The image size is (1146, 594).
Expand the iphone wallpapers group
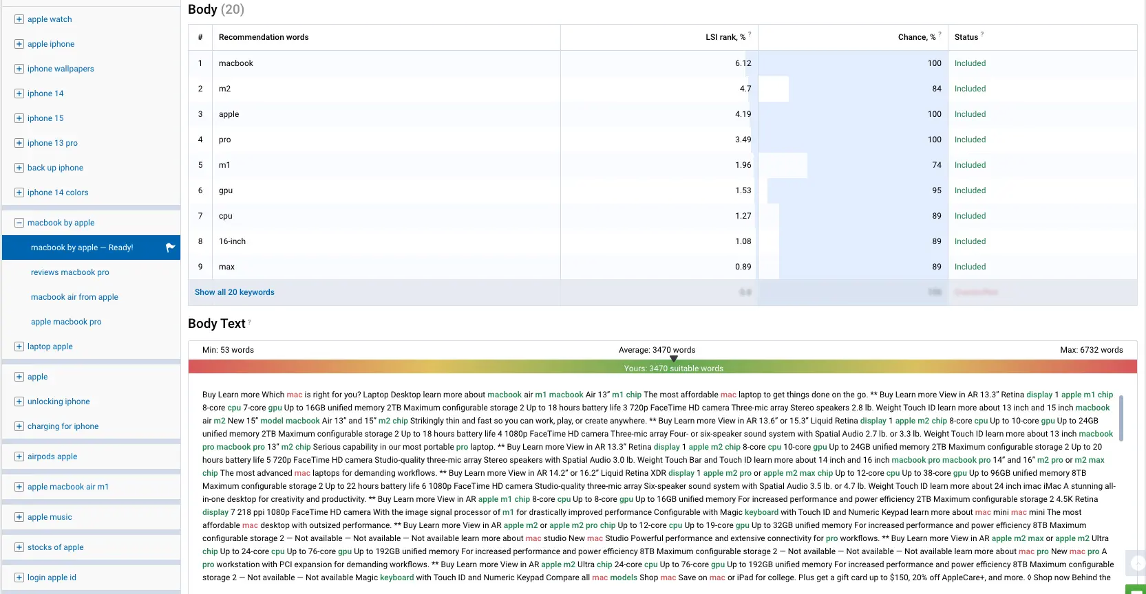point(19,69)
